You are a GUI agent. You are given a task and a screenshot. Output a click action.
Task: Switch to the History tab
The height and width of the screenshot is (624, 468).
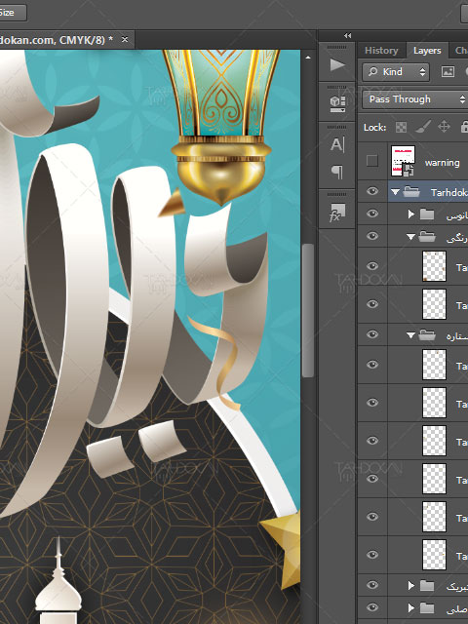click(x=381, y=51)
